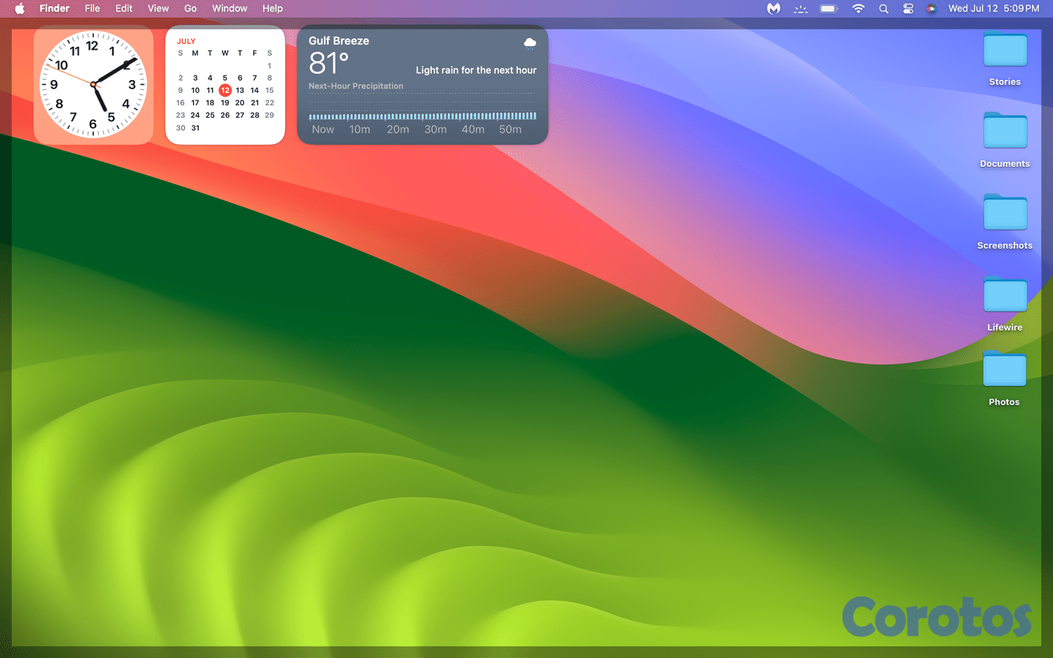The image size is (1053, 658).
Task: Click the Window menu item
Action: coord(230,8)
